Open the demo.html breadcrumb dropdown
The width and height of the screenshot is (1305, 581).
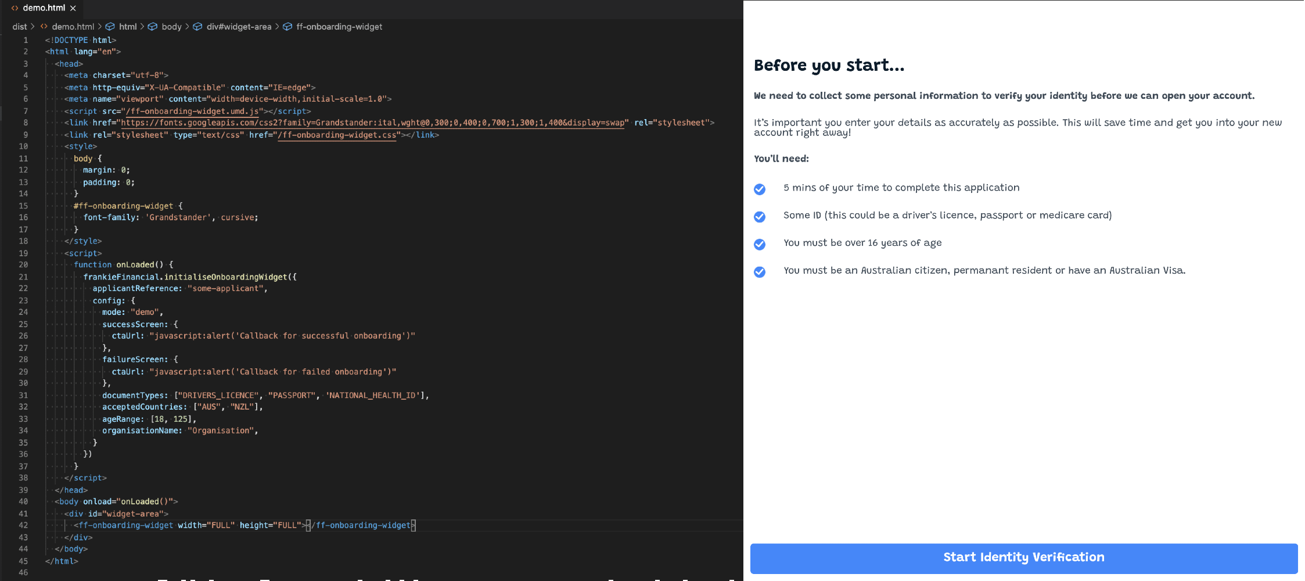[x=73, y=27]
